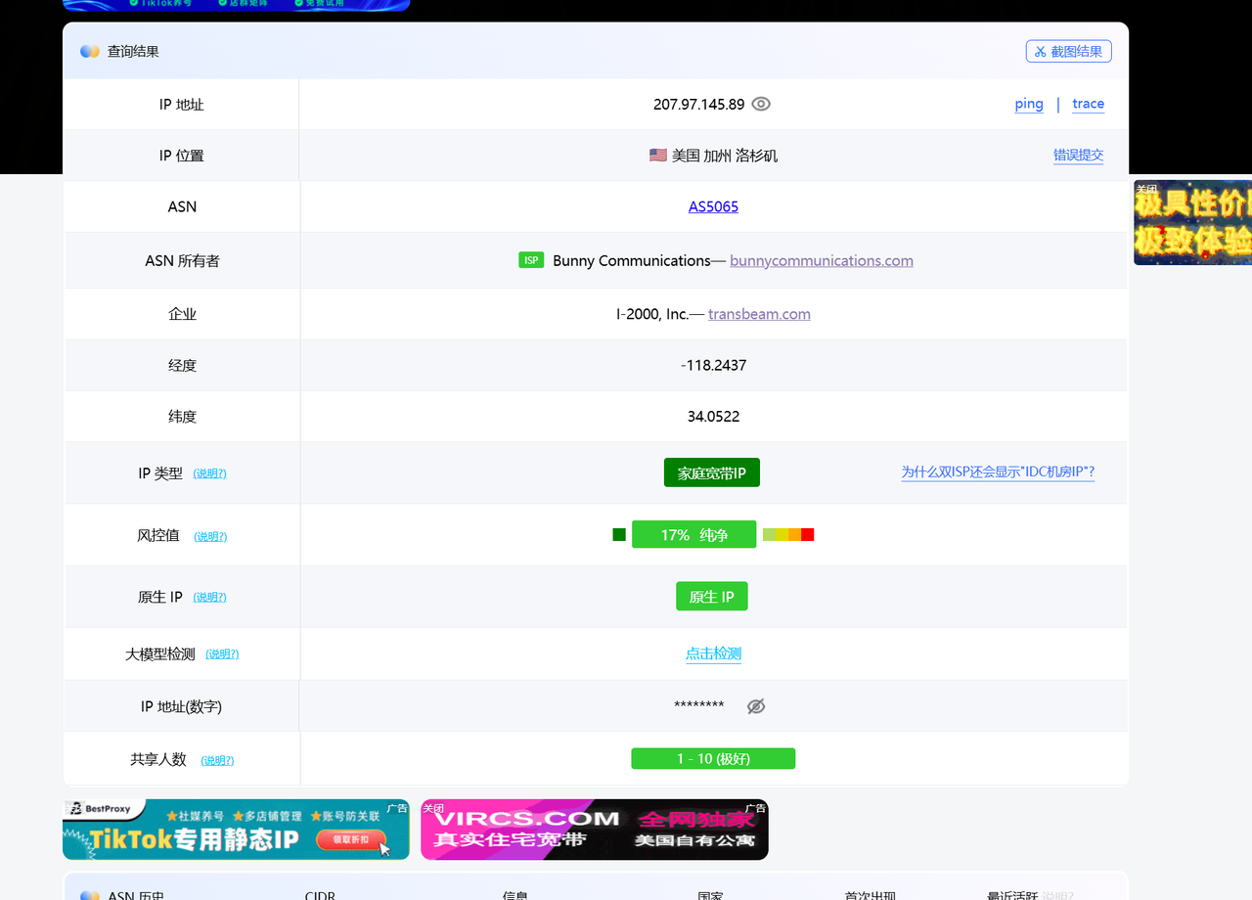Click the 家庭宽带IP badge

[712, 472]
